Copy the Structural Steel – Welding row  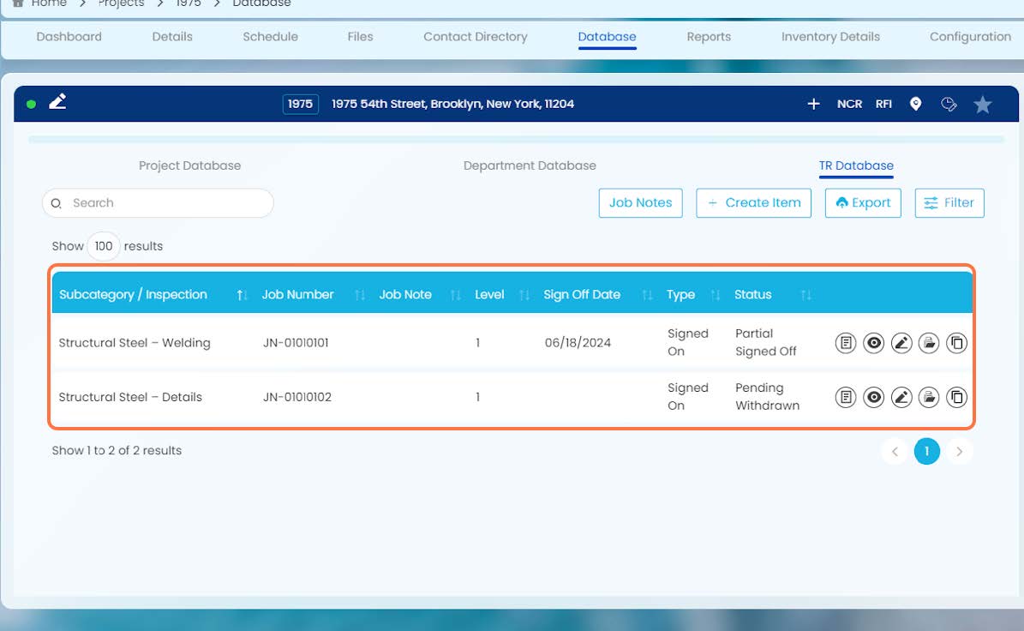[x=956, y=343]
